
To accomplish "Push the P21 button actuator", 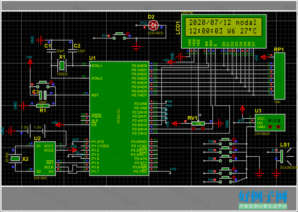I will 225,148.
